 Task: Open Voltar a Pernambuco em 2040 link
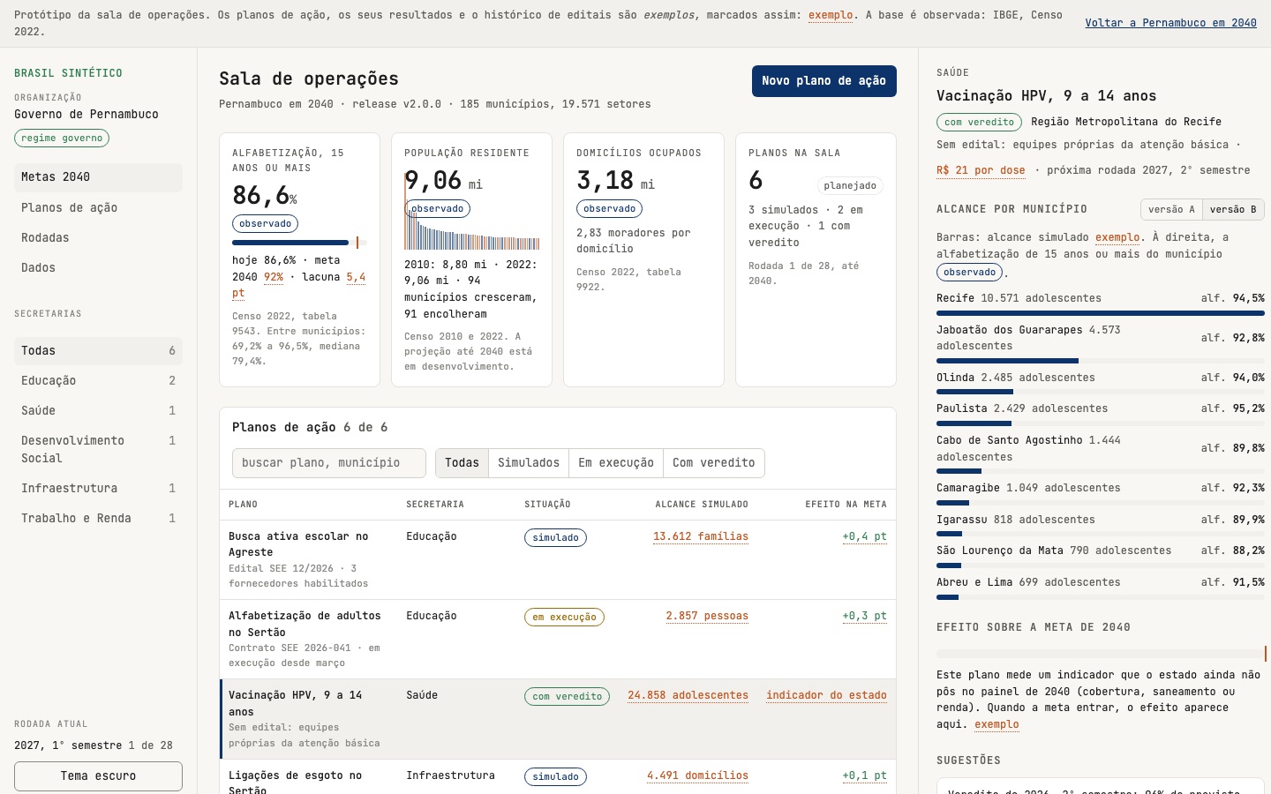pyautogui.click(x=1170, y=23)
